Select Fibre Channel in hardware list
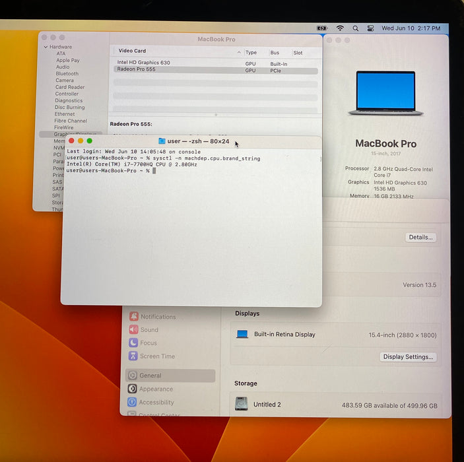The image size is (464, 462). (71, 121)
